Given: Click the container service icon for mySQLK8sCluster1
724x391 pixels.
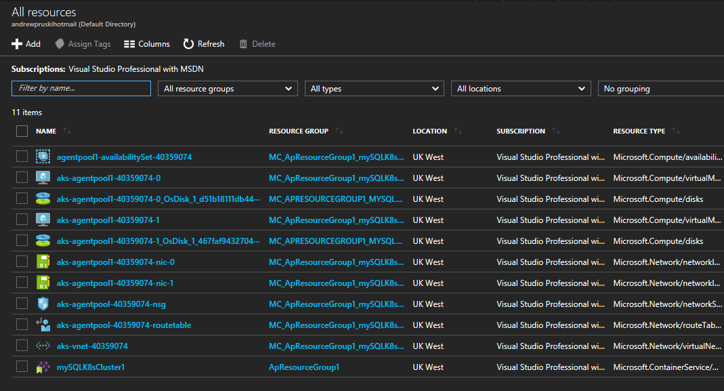Looking at the screenshot, I should click(43, 367).
